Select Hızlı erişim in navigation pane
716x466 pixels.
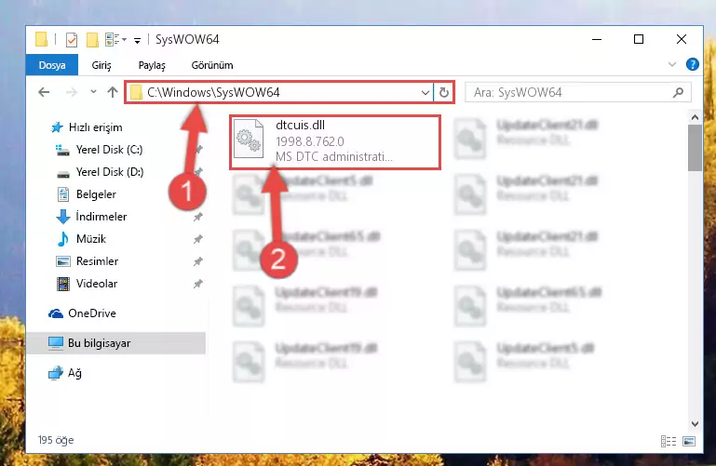point(95,127)
